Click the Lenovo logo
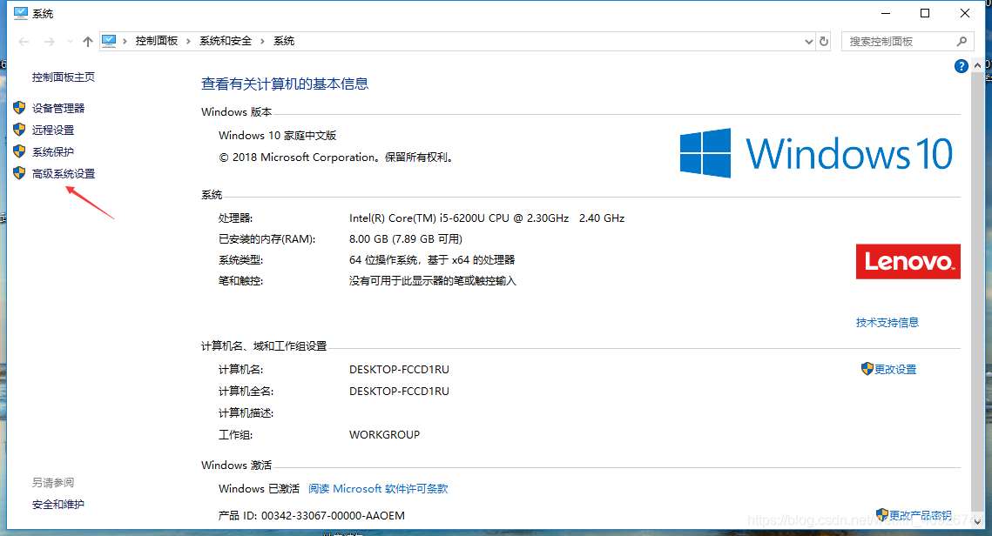 908,262
